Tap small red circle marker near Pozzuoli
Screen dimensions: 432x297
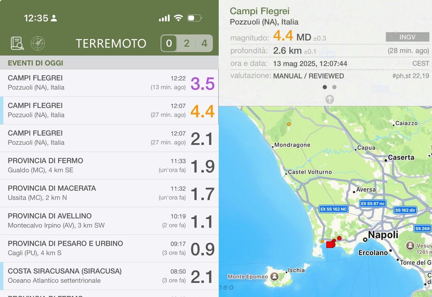point(339,238)
